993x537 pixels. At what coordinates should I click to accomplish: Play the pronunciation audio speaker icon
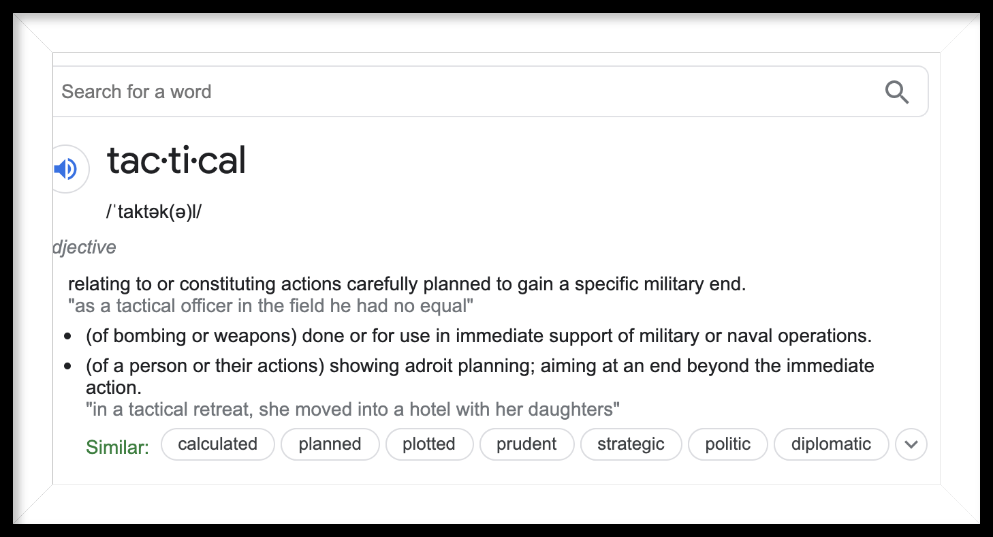click(x=66, y=169)
